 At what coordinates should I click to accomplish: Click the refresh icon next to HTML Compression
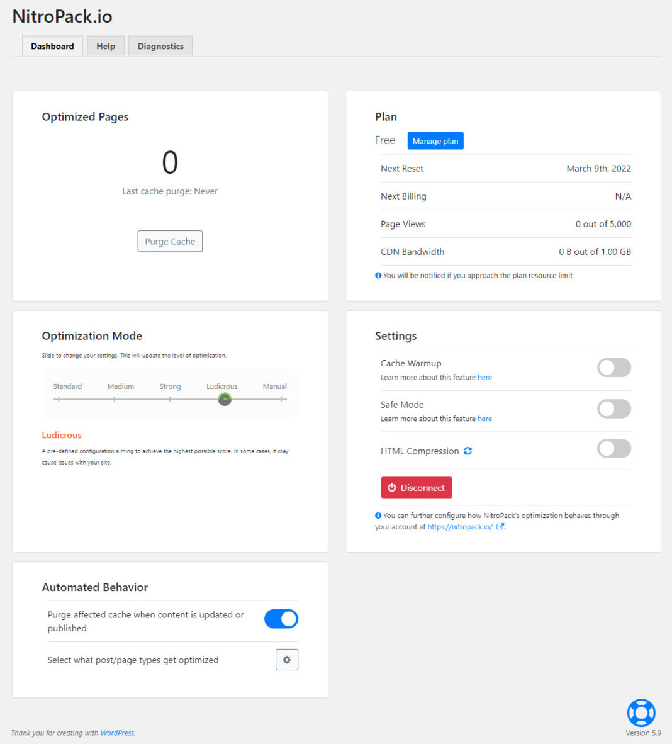pos(466,451)
